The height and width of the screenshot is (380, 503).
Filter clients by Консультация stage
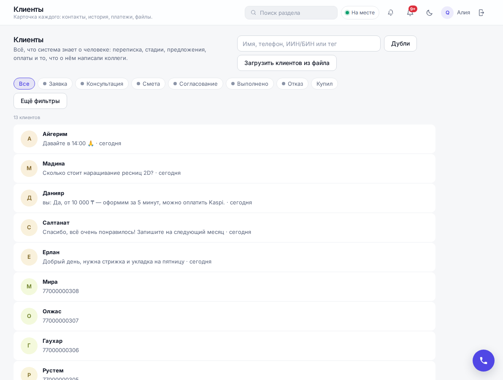[x=102, y=84]
